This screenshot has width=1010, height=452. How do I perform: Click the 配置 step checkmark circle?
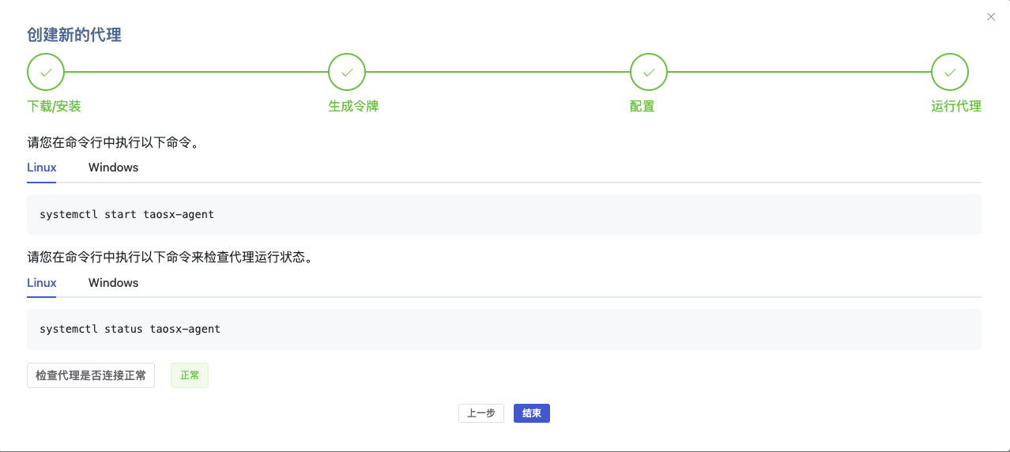pos(649,72)
